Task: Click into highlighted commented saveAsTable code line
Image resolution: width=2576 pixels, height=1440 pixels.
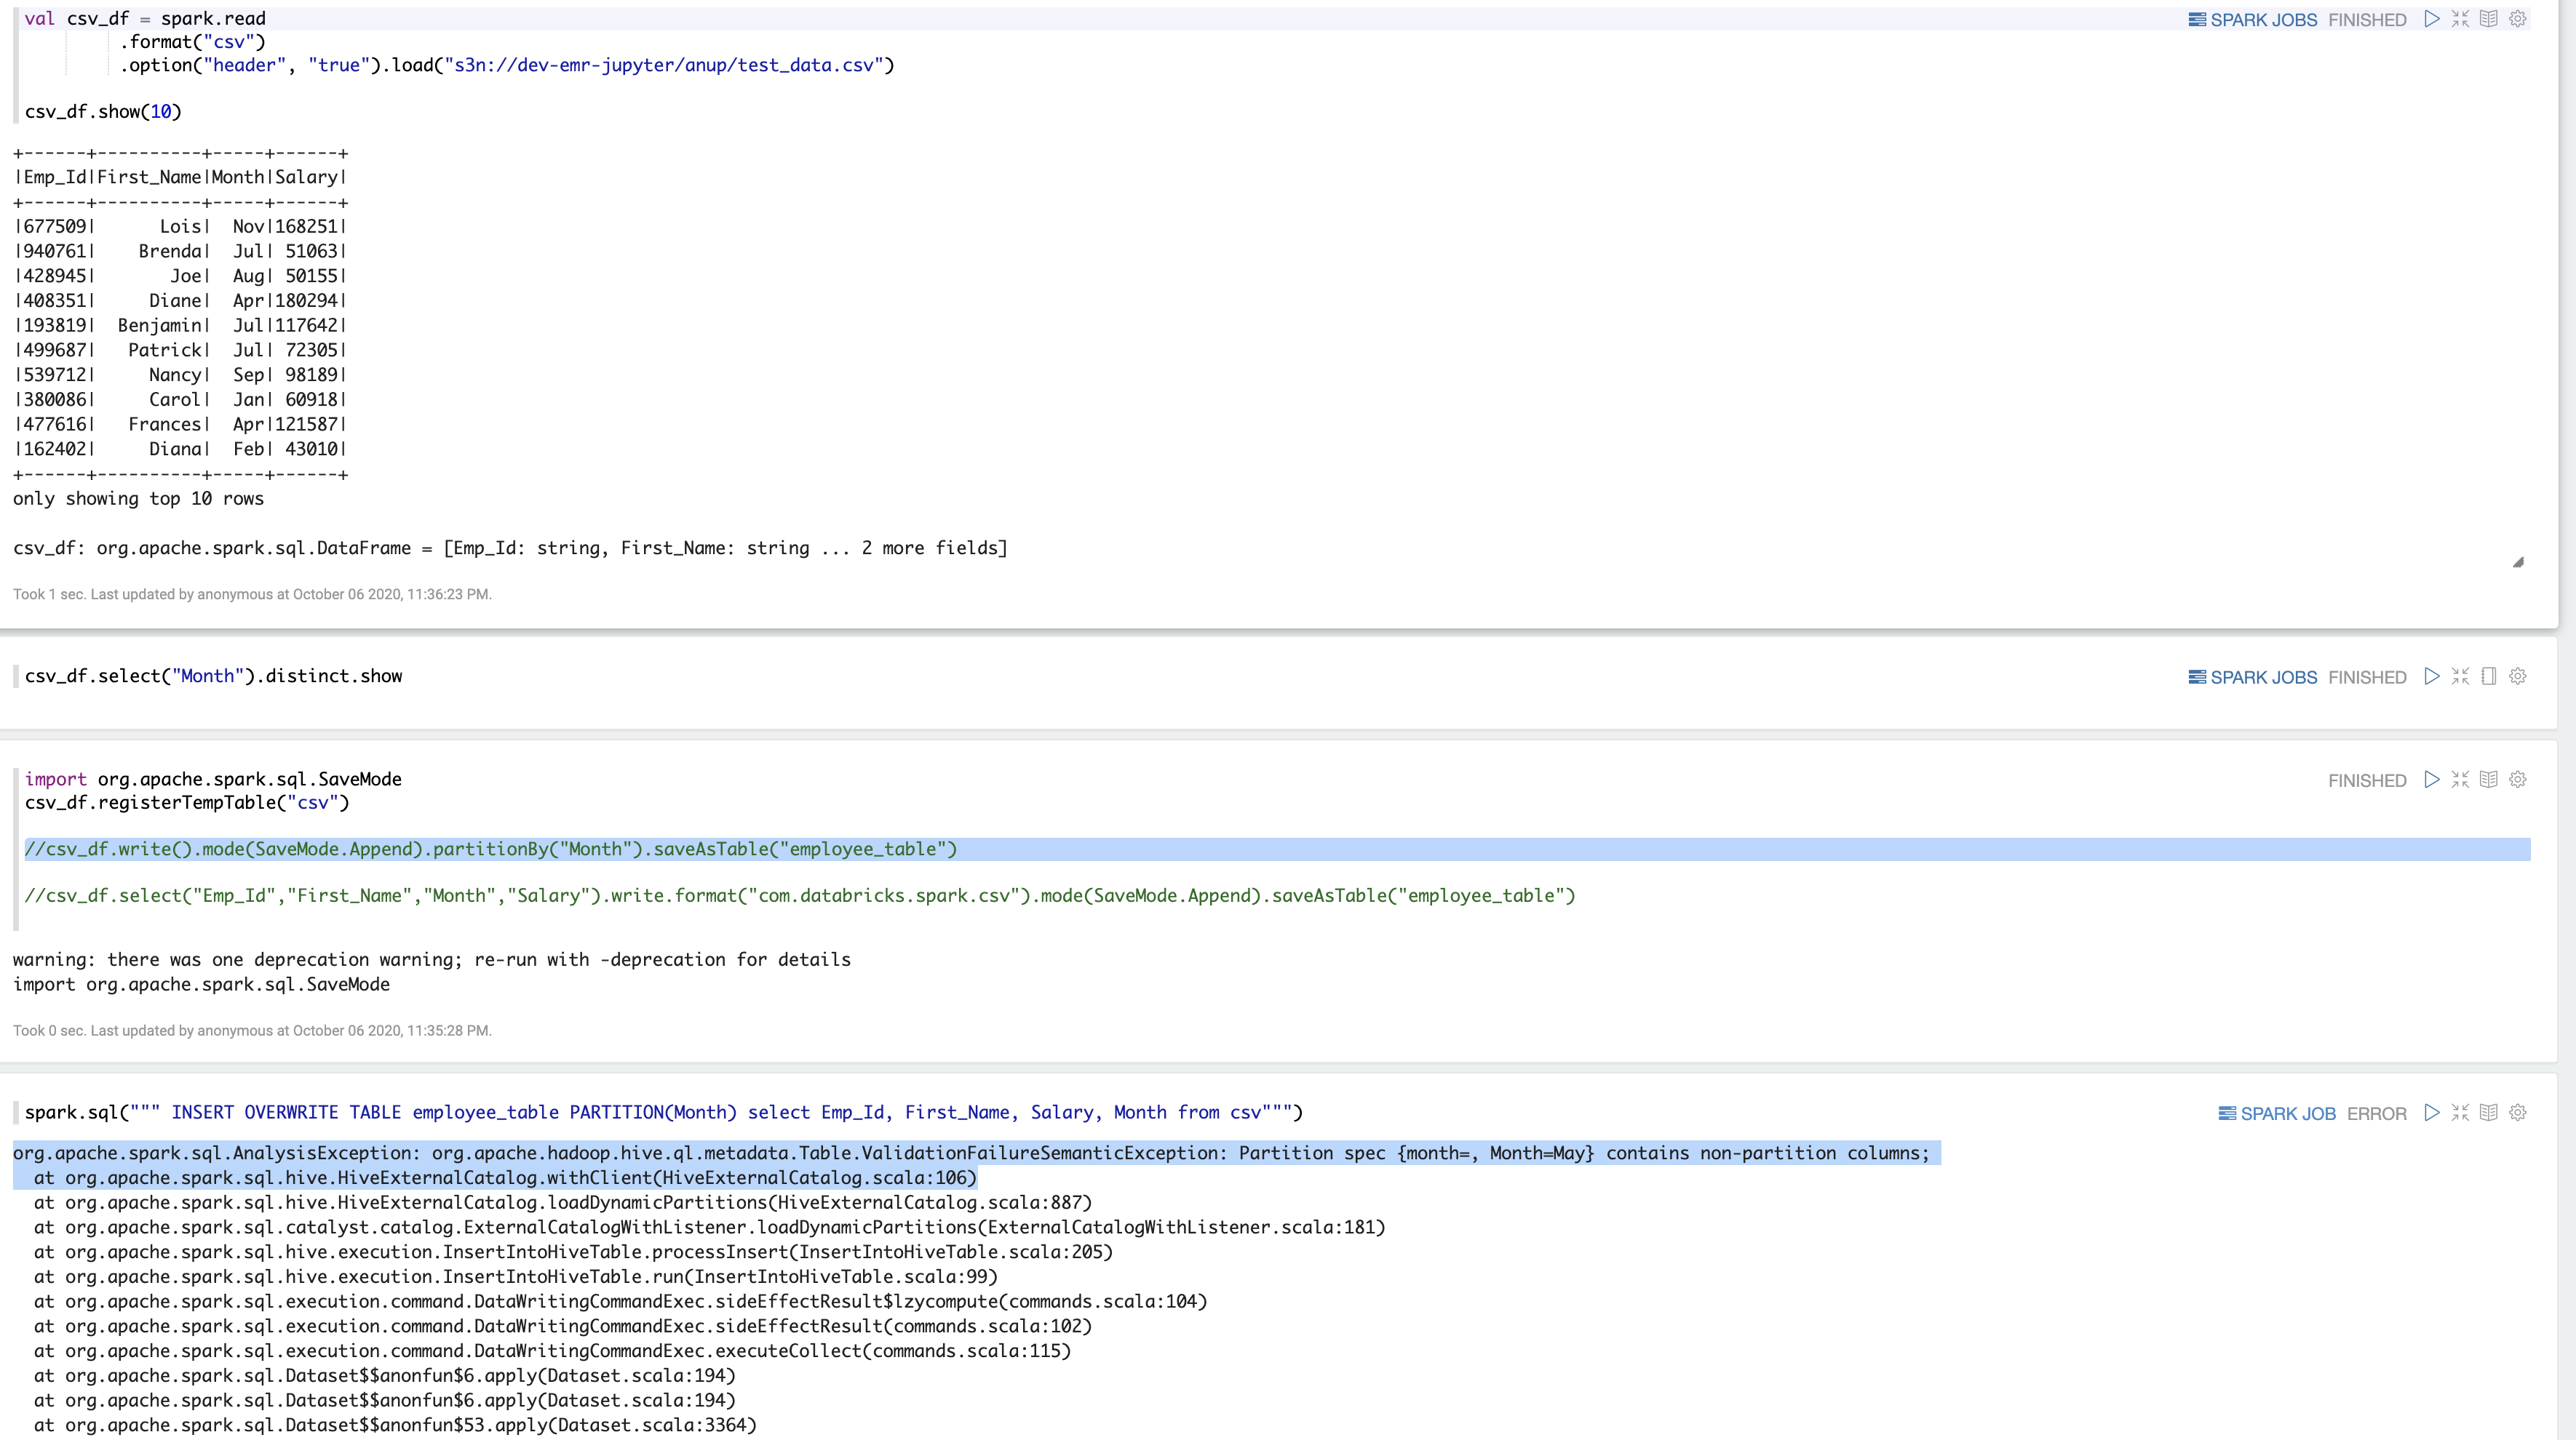Action: pos(490,849)
